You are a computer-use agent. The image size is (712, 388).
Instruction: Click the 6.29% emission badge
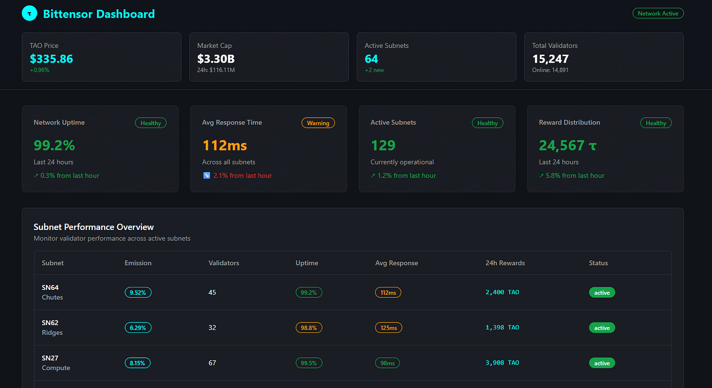coord(138,327)
